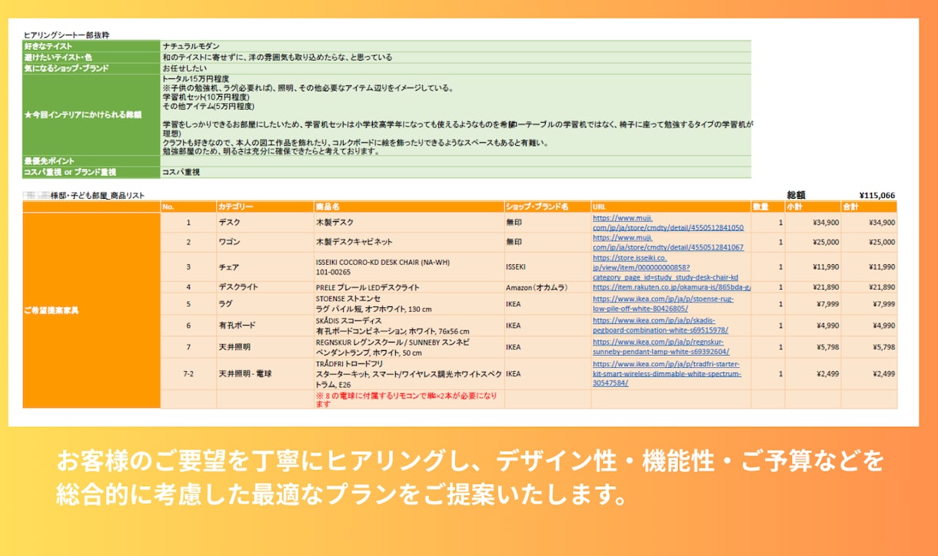Select the 天井照明 - 電球 category cell

[x=265, y=374]
